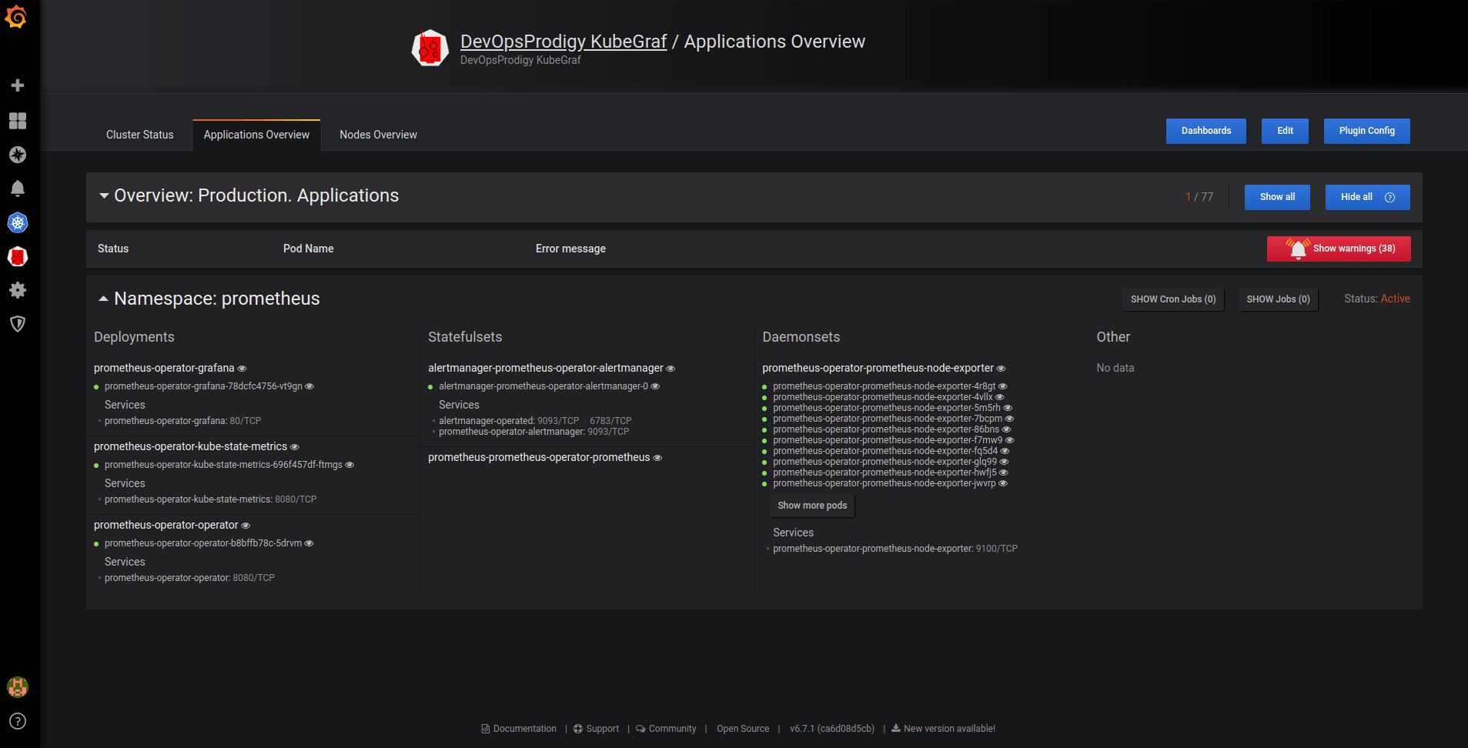Click eye icon next to prometheus-operator-operator deployment
Image resolution: width=1468 pixels, height=748 pixels.
coord(246,526)
